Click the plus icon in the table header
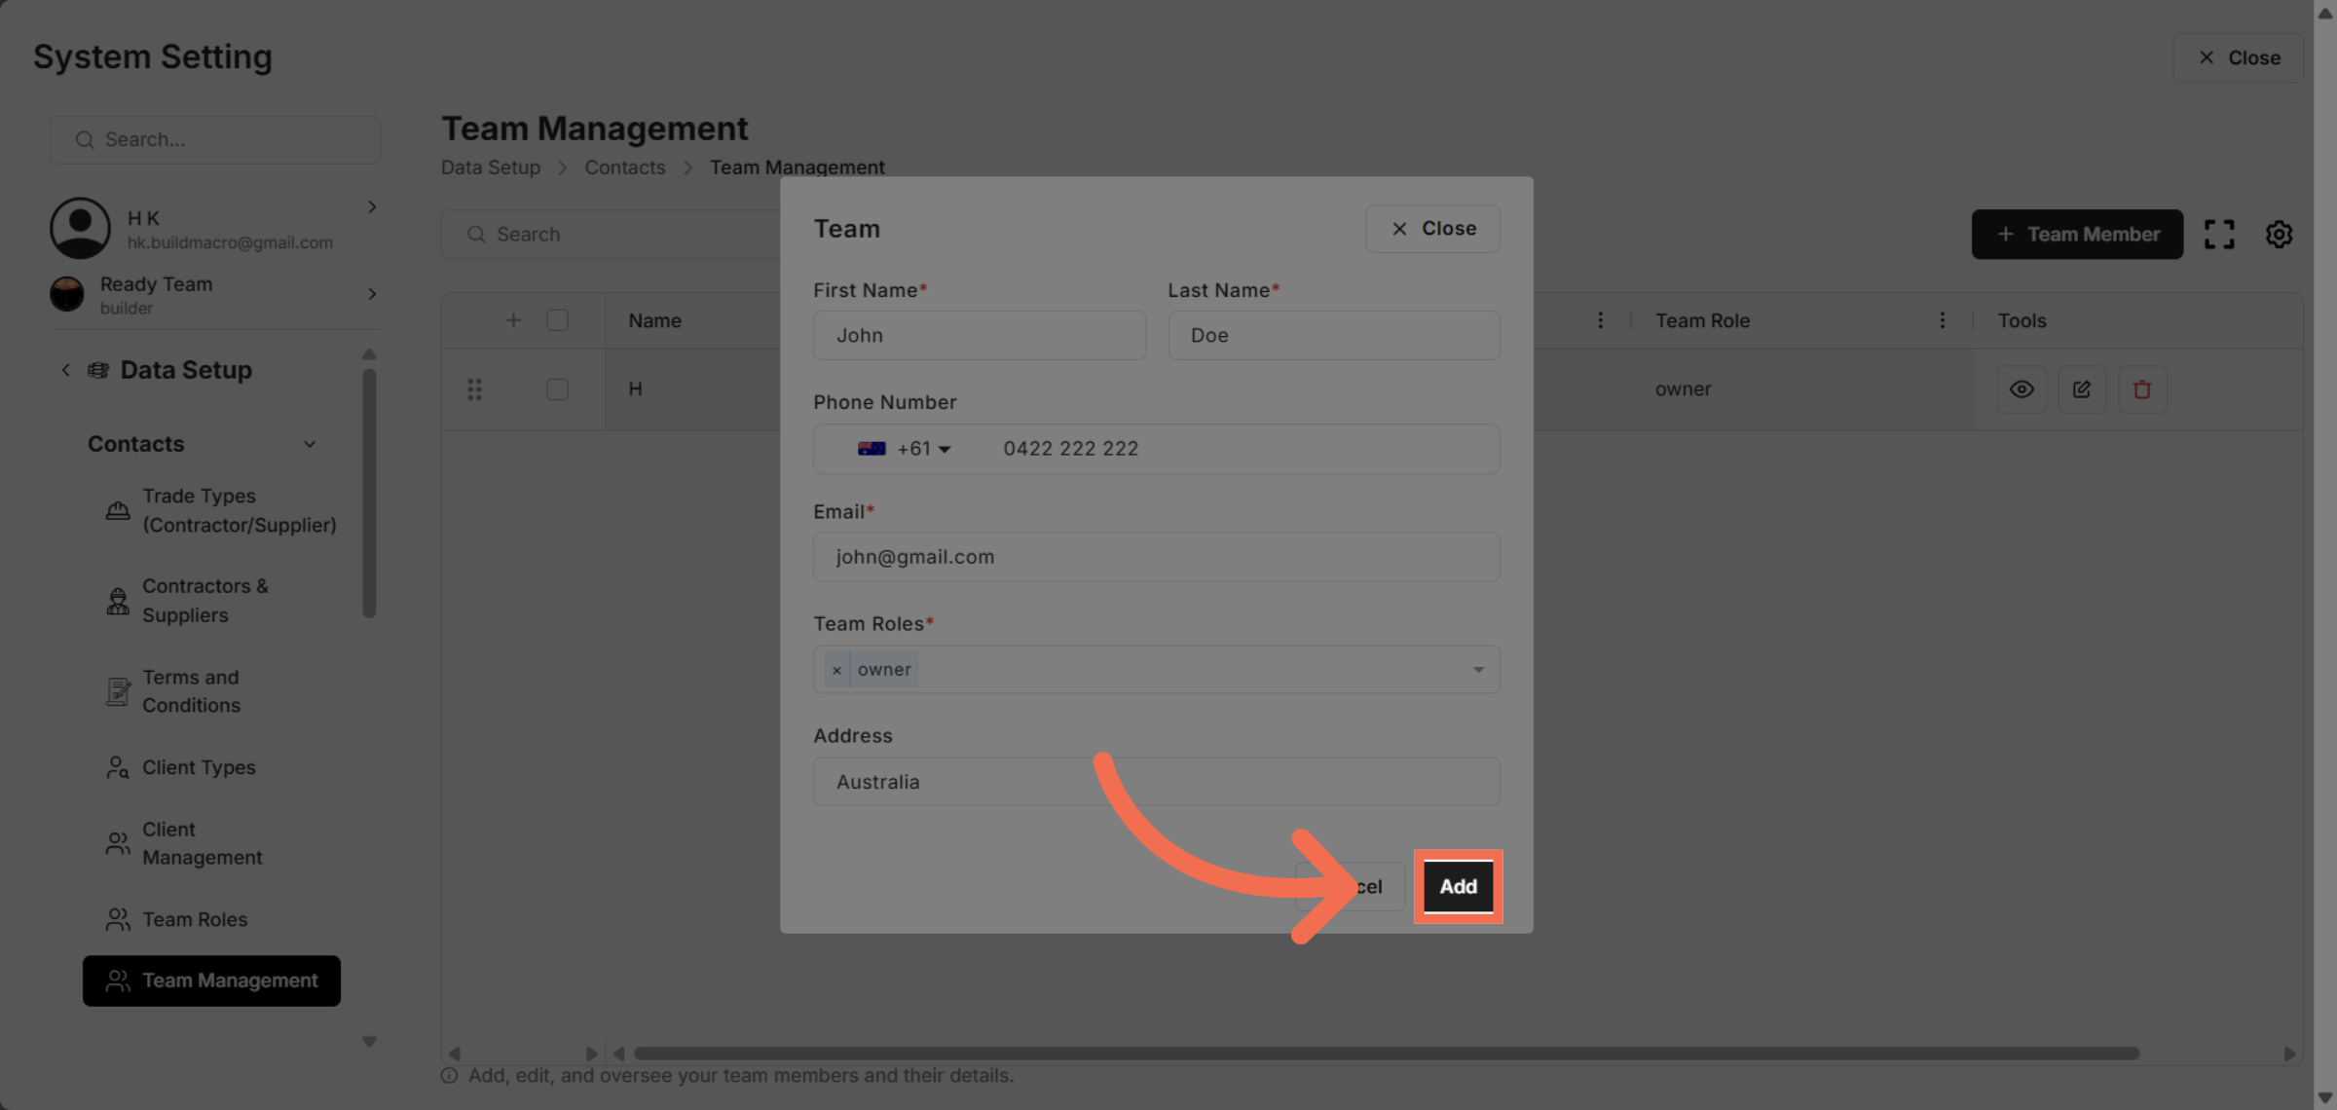 513,319
